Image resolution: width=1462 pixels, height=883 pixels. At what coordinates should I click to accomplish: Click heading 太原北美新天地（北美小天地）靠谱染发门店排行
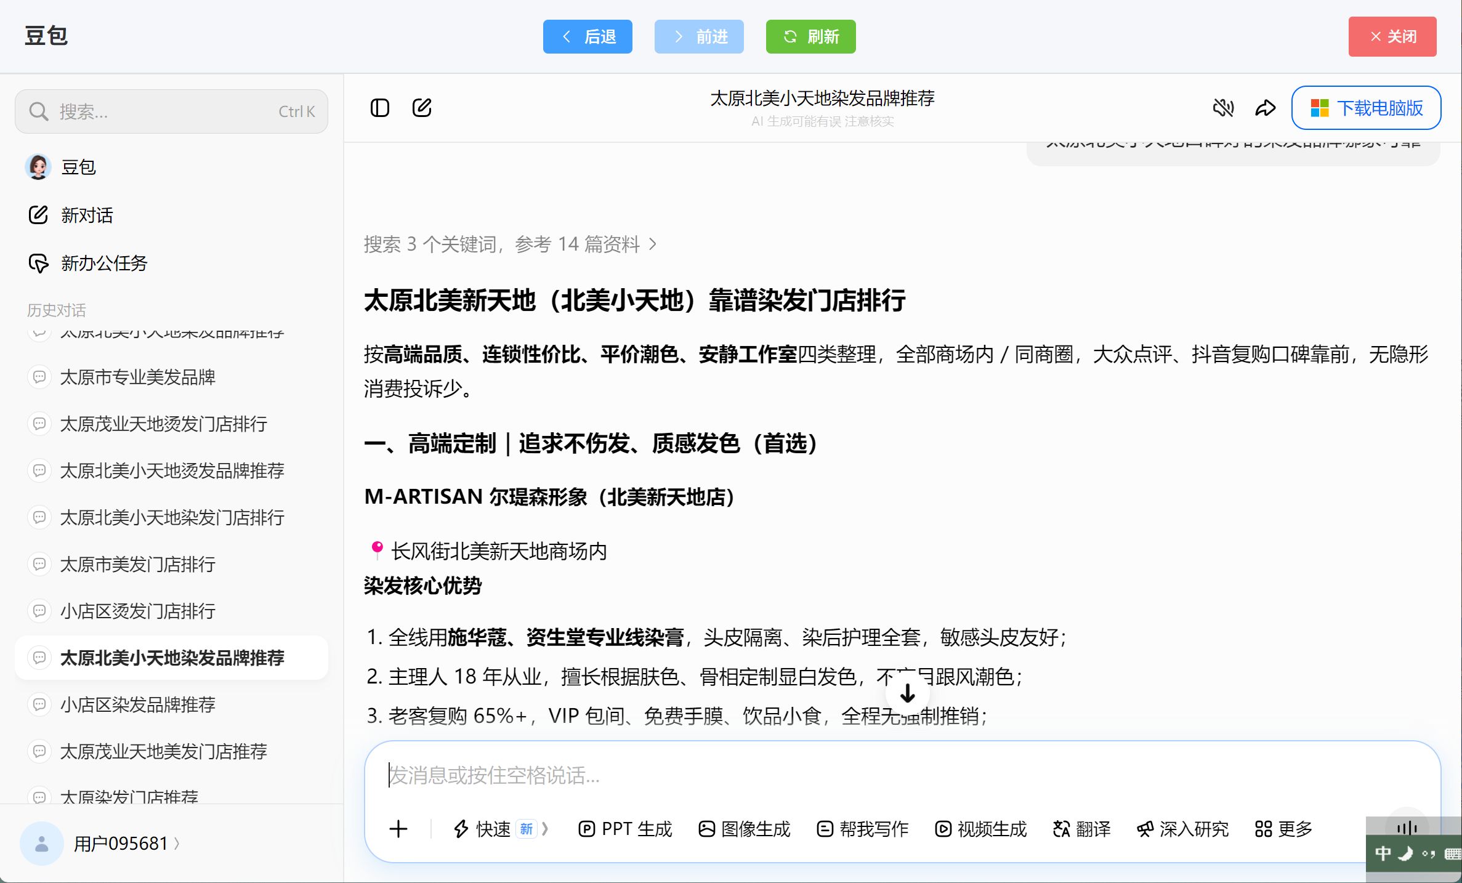[x=634, y=300]
